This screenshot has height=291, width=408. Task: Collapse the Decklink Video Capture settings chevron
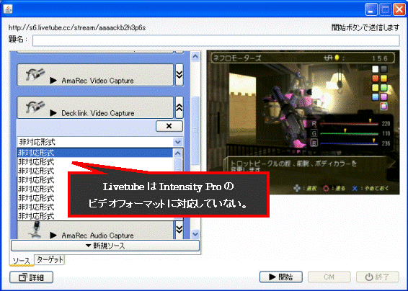pos(179,107)
